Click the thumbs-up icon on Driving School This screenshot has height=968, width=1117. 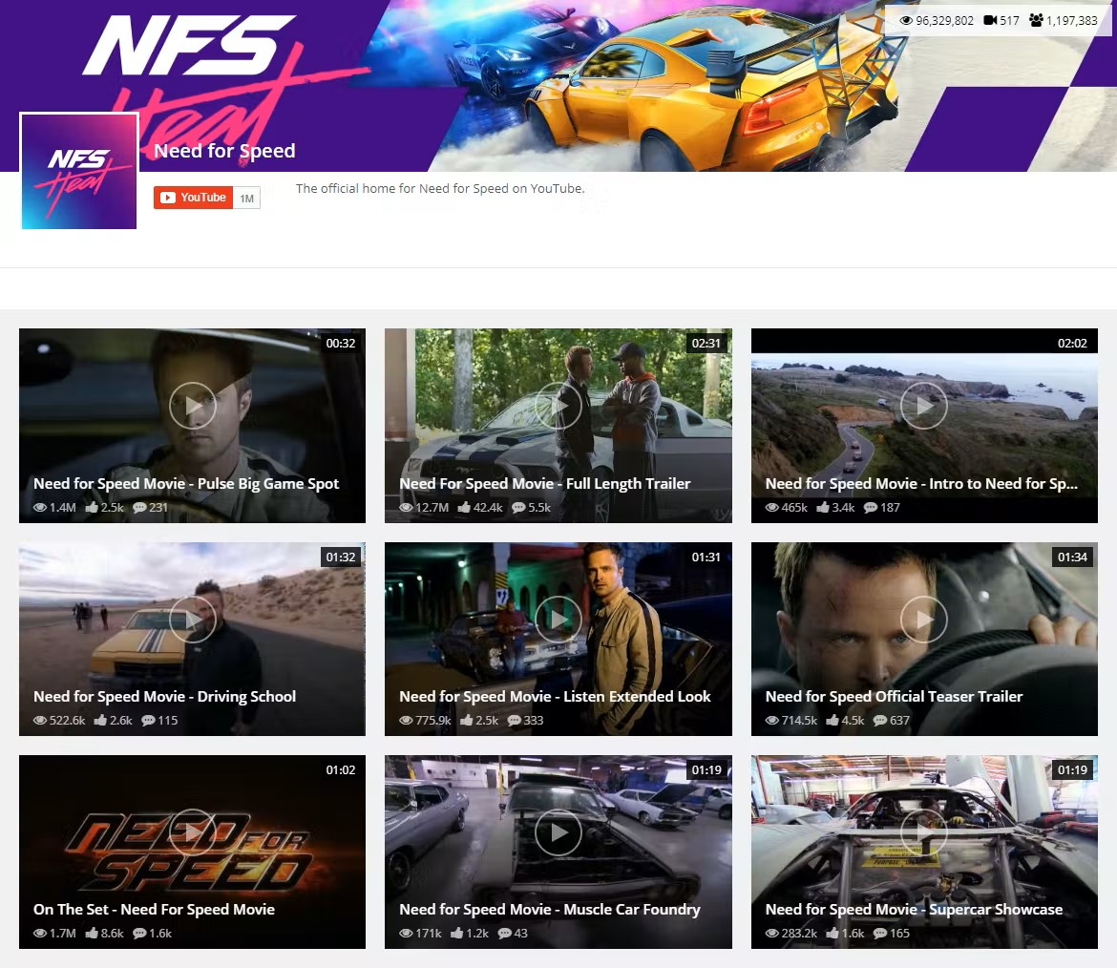pyautogui.click(x=100, y=720)
